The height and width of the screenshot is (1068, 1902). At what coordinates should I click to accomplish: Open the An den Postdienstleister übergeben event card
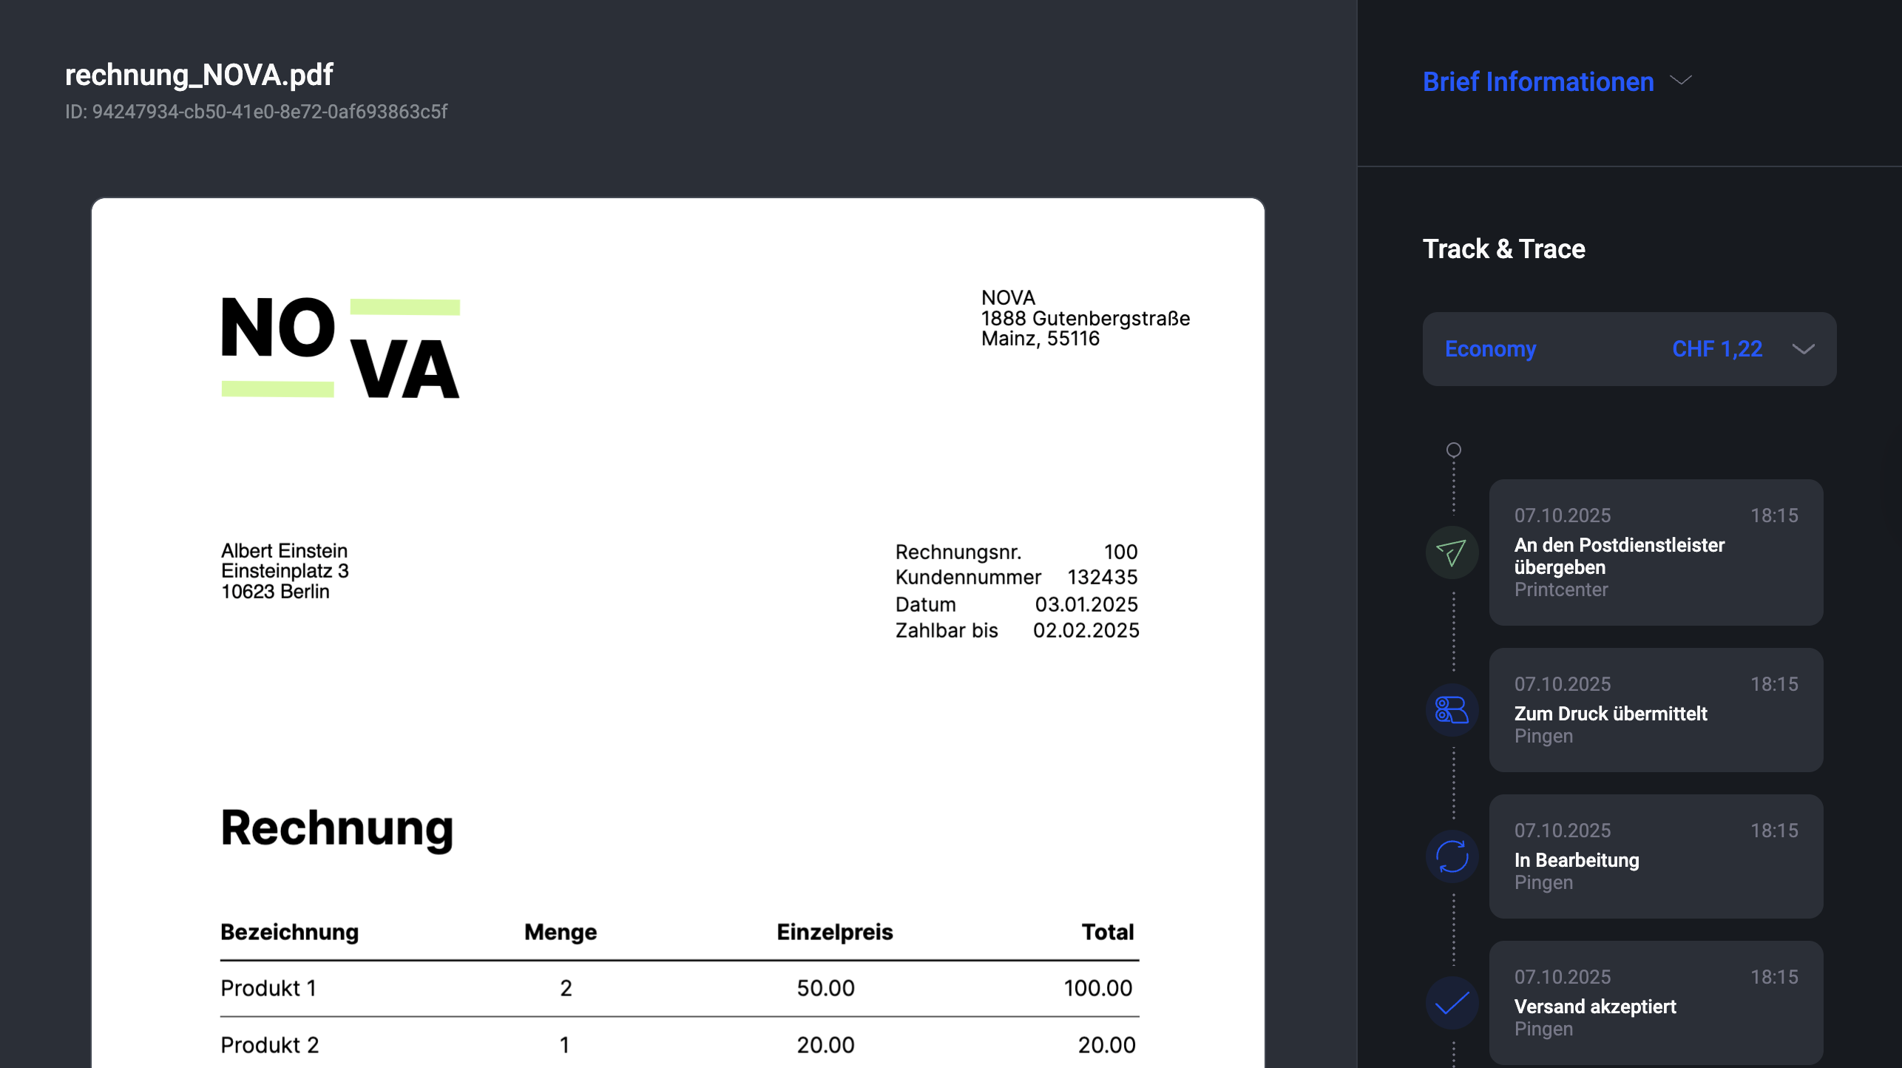coord(1656,552)
